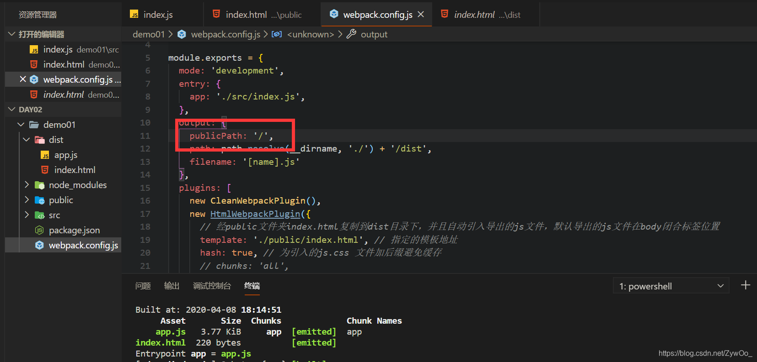
Task: Collapse the DAY02 workspace section
Action: [x=12, y=109]
